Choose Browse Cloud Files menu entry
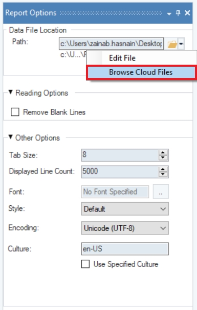Image resolution: width=197 pixels, height=310 pixels. pyautogui.click(x=141, y=72)
